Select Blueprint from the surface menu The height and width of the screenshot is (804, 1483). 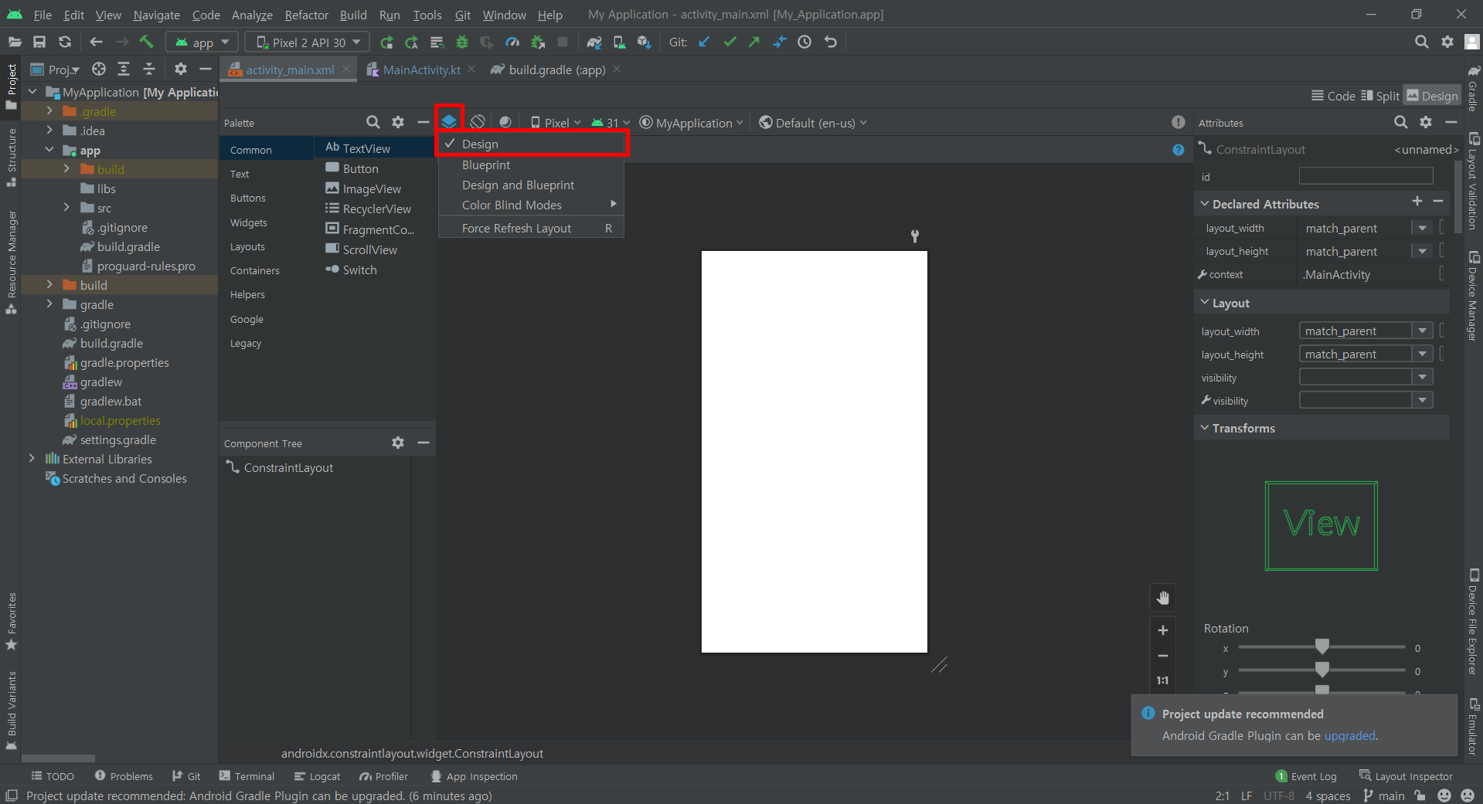tap(532, 165)
